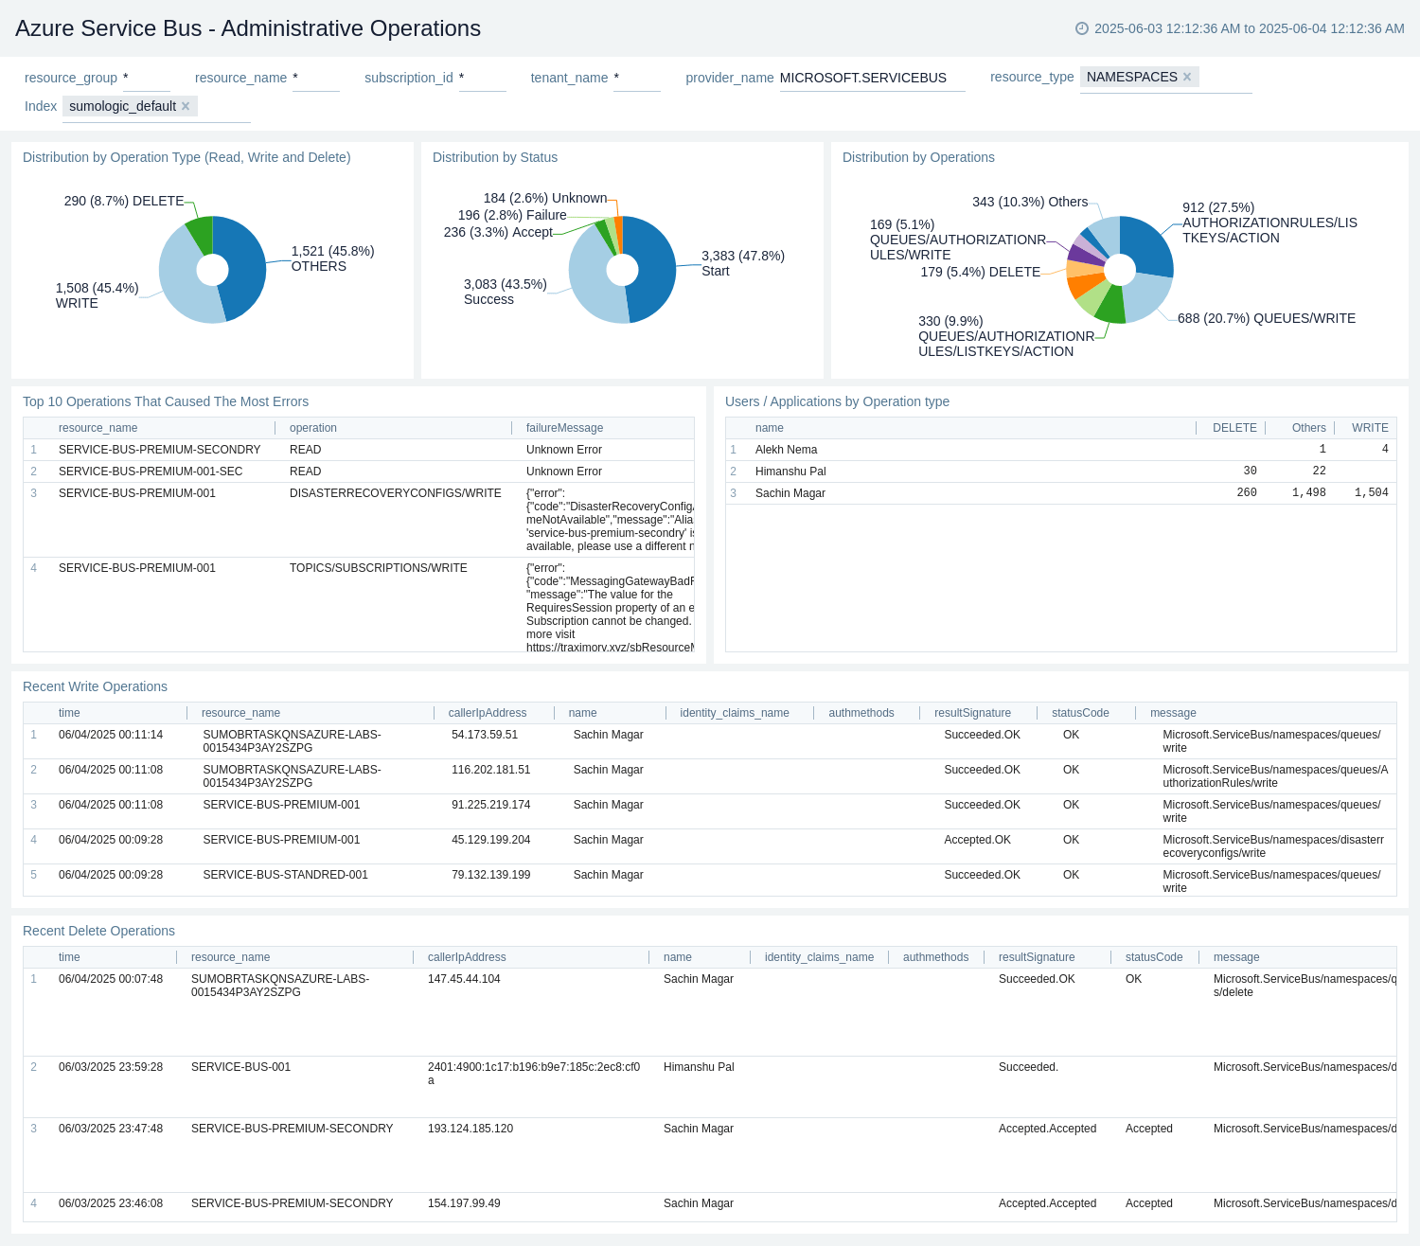
Task: Sort errors table by failureMessage column
Action: pos(564,428)
